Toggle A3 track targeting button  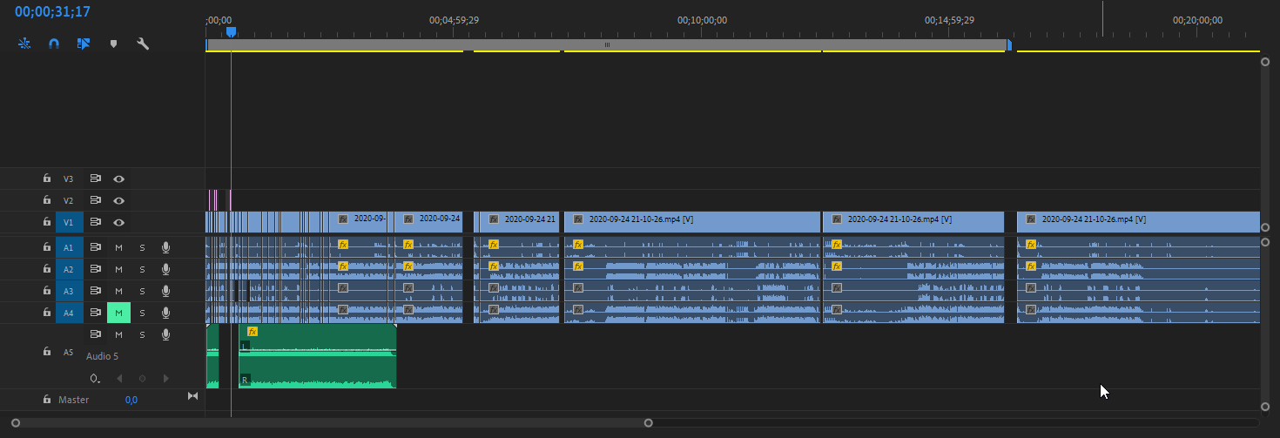point(69,291)
